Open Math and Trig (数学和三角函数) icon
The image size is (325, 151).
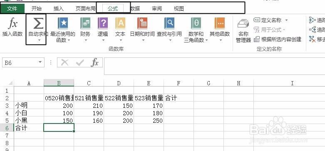[x=196, y=23]
